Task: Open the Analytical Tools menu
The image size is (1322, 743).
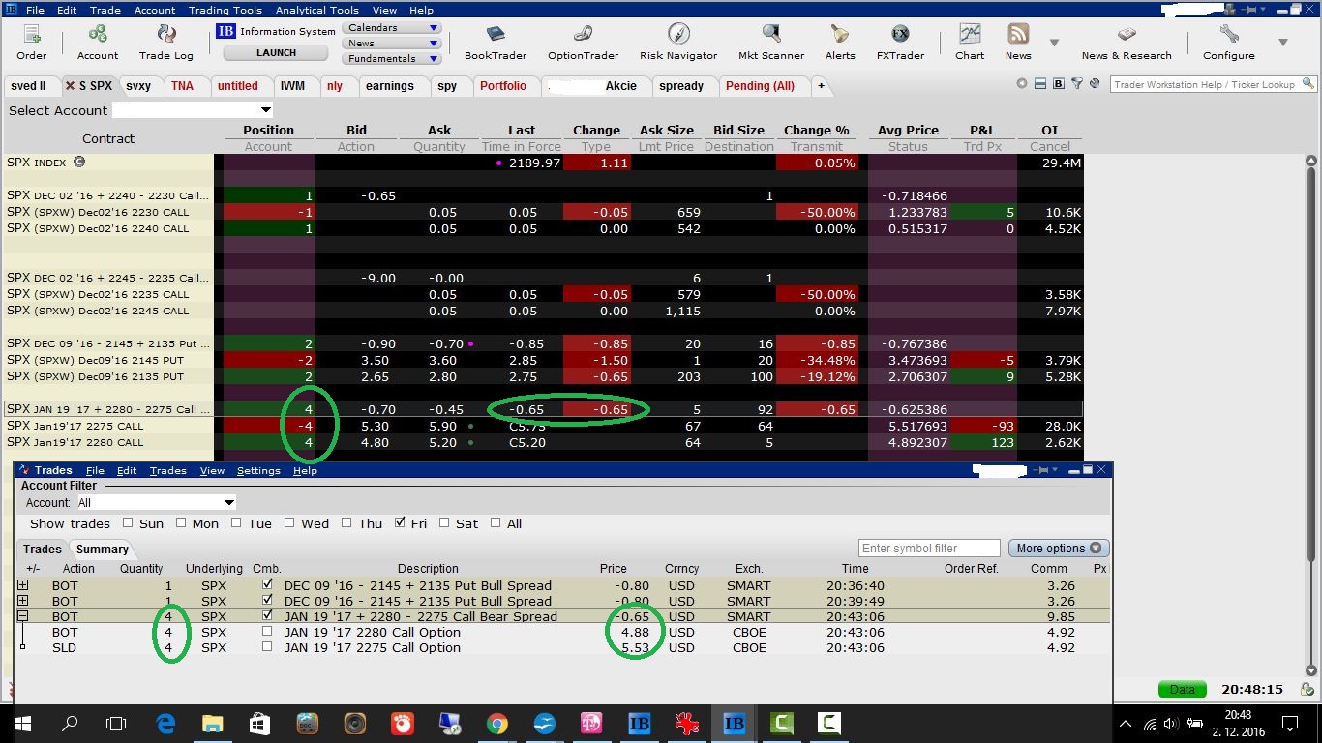Action: pos(317,10)
